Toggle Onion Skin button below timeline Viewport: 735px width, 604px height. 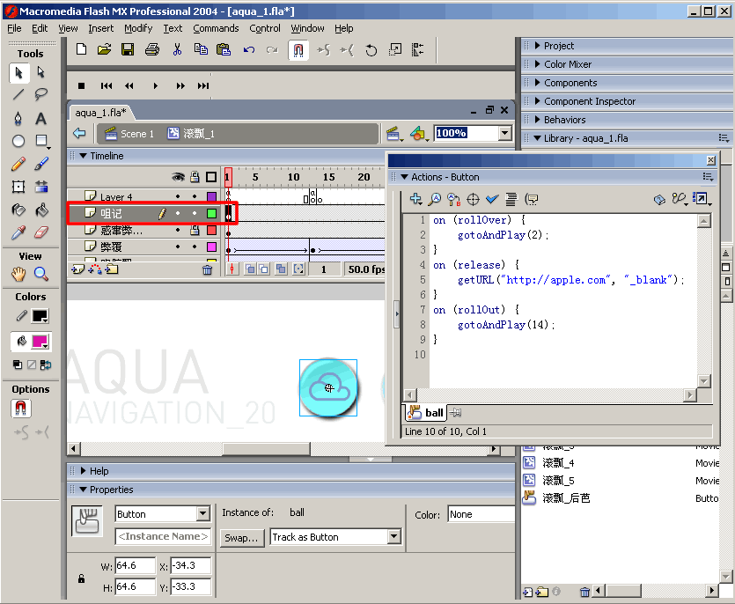pyautogui.click(x=250, y=269)
